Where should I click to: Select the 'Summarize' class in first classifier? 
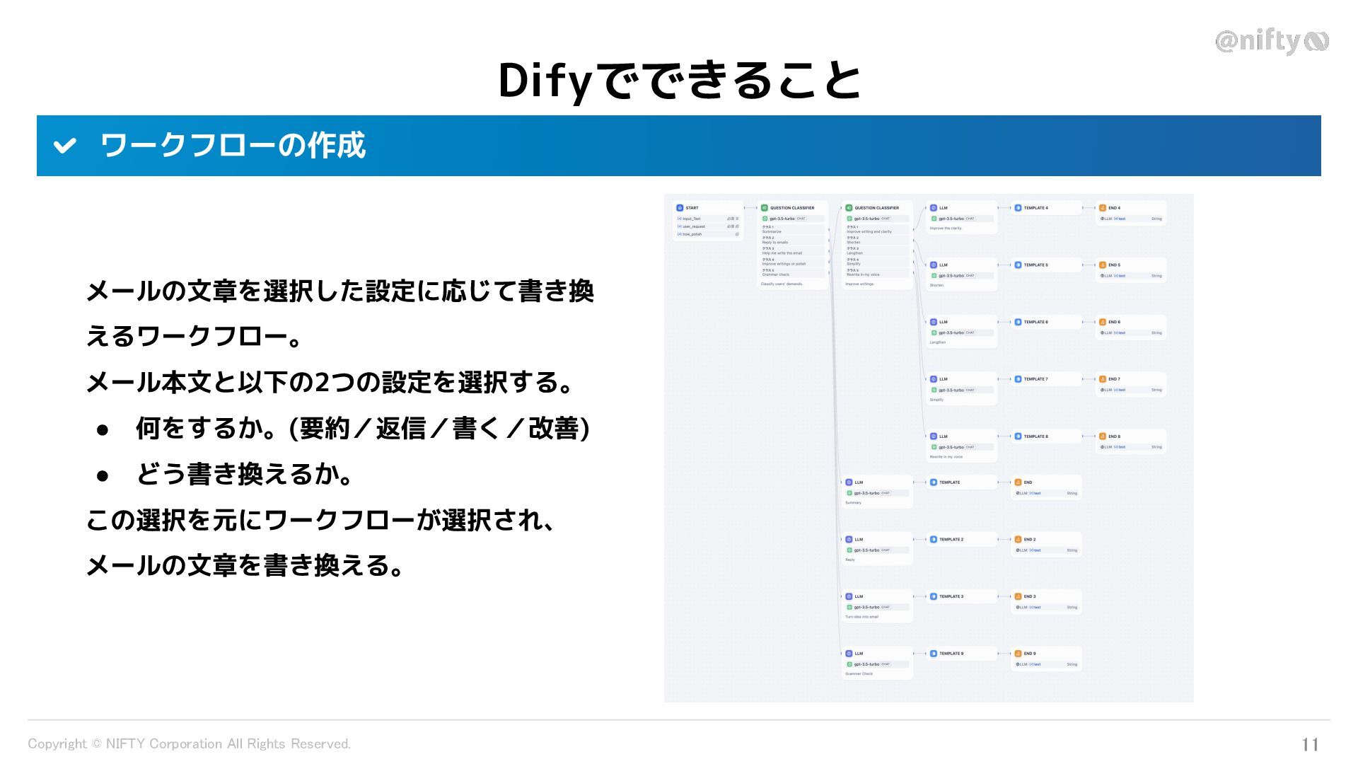coord(772,231)
